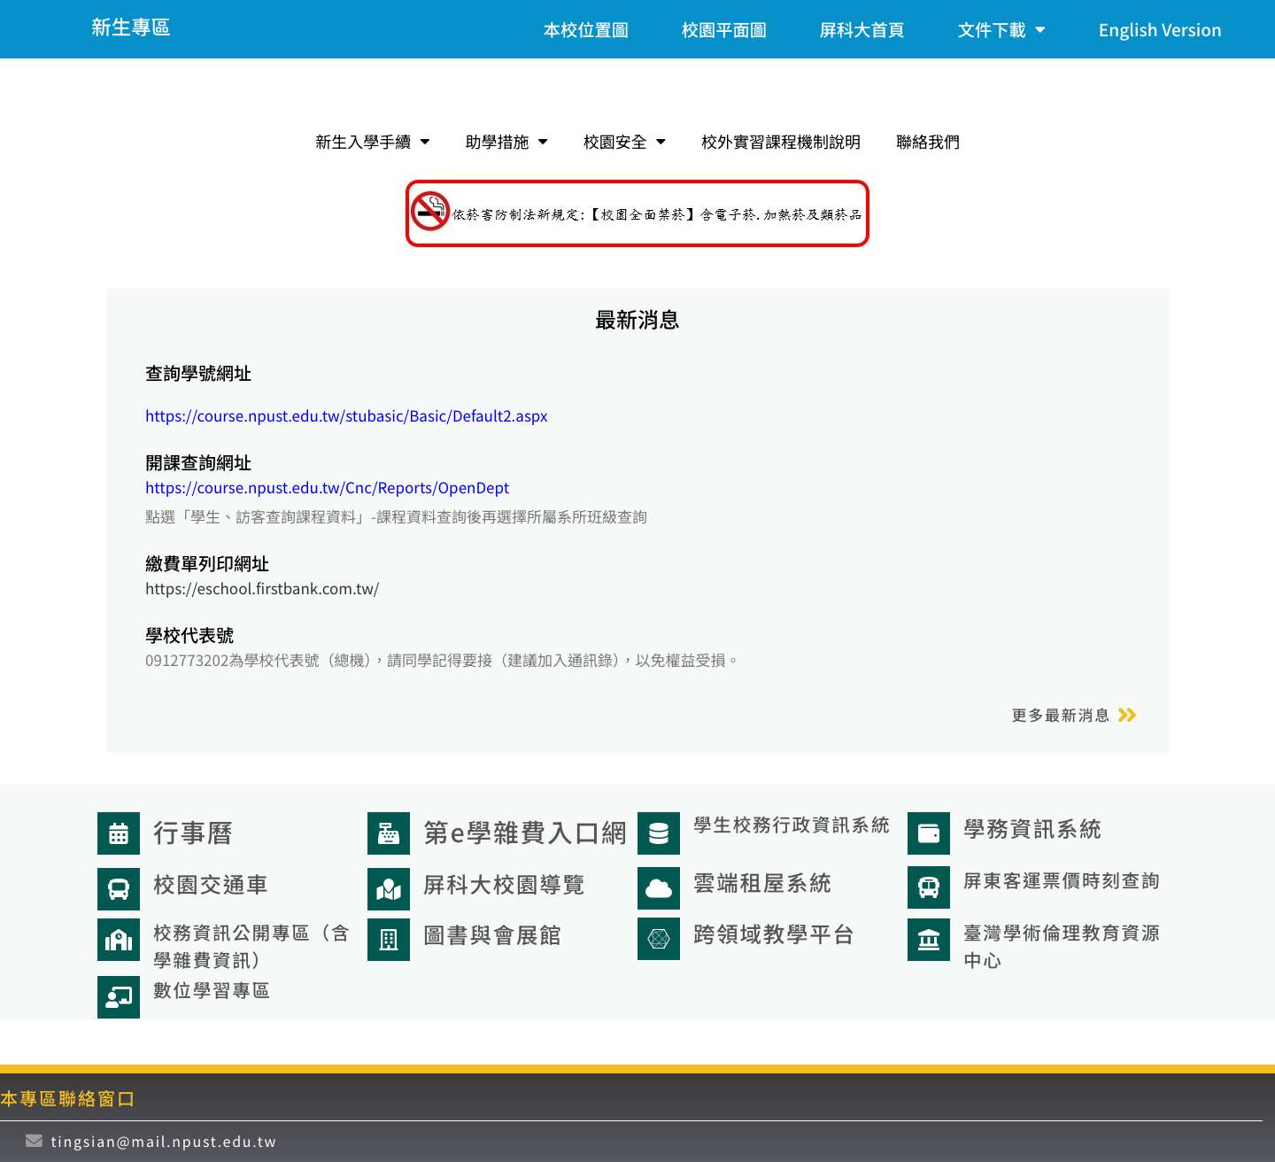Click the 學生校務行政資訊系統 database icon

[659, 833]
